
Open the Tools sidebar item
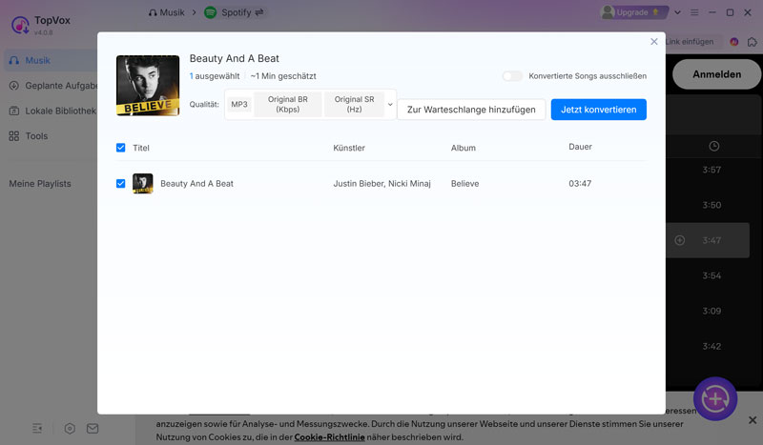(36, 136)
